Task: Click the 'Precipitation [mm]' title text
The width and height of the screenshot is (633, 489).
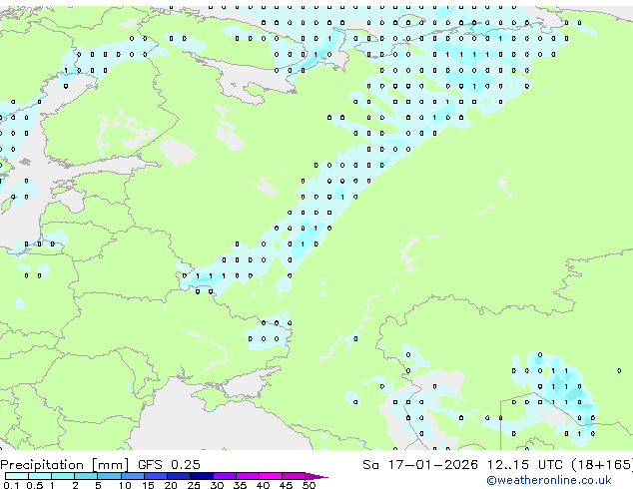Action: 65,465
